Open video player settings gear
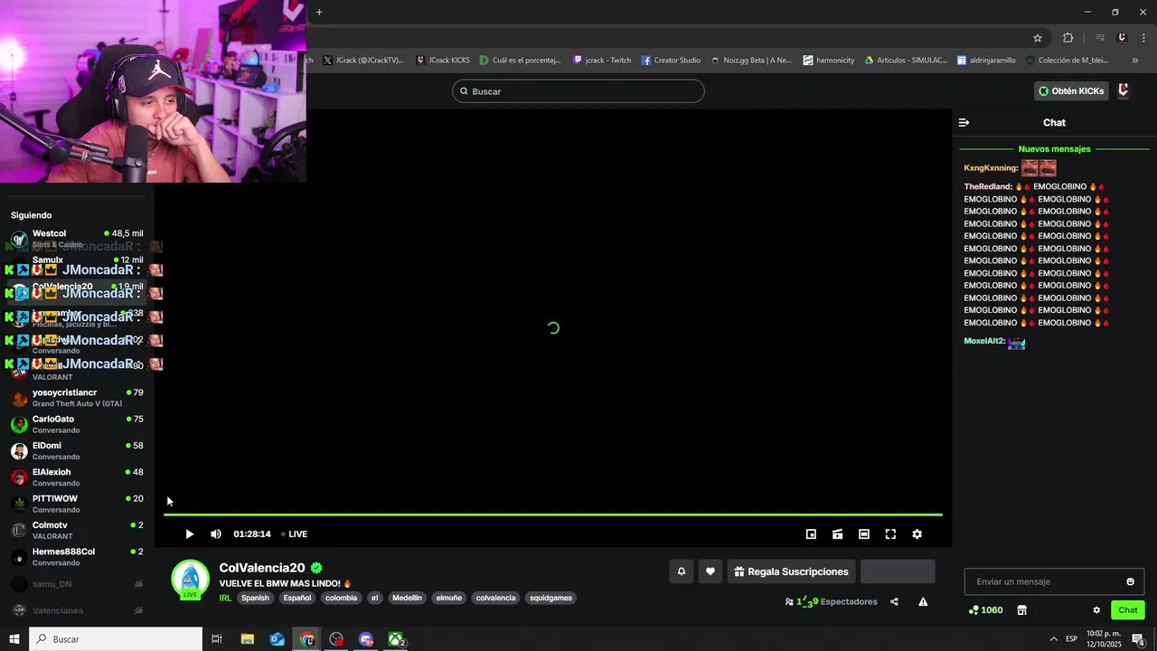1157x651 pixels. (x=917, y=534)
